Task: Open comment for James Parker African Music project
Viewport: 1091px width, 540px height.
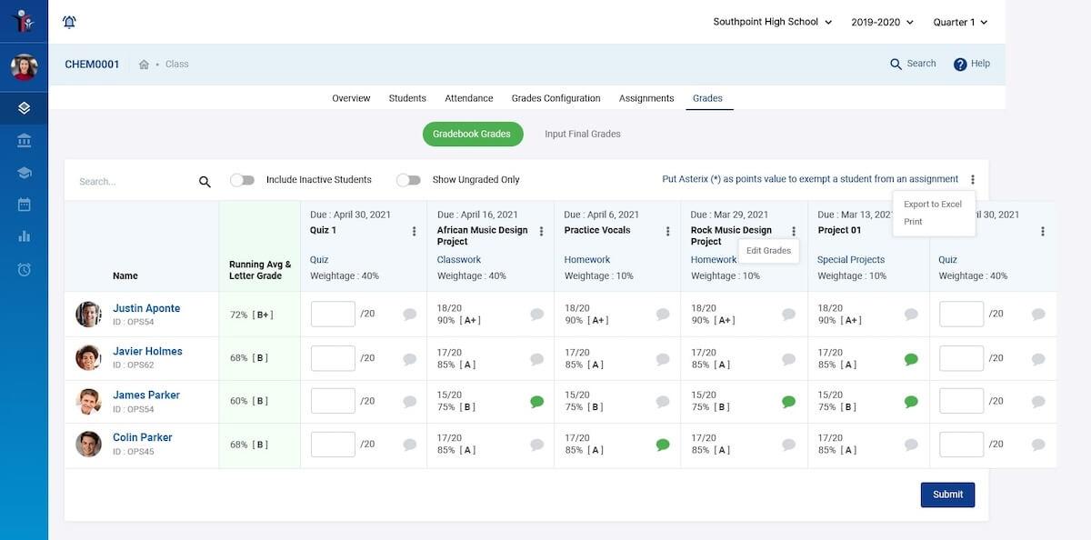Action: tap(536, 402)
